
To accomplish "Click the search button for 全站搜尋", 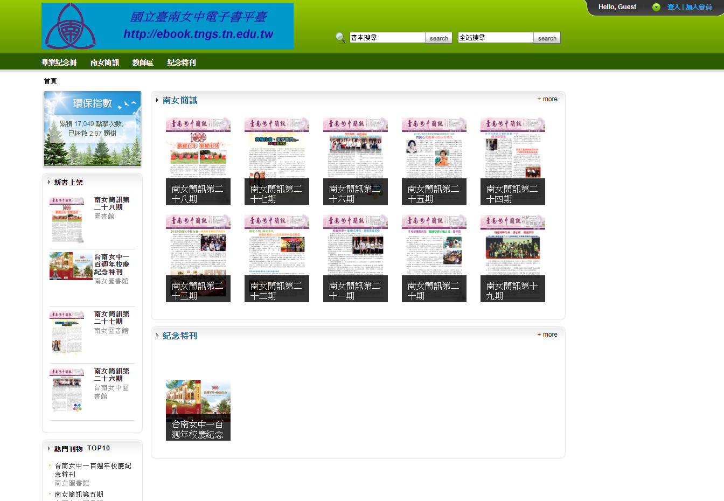I will [547, 38].
